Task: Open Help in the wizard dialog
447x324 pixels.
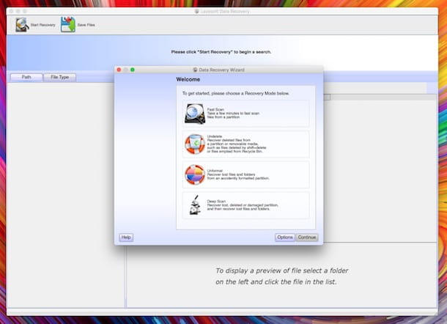Action: (x=126, y=238)
